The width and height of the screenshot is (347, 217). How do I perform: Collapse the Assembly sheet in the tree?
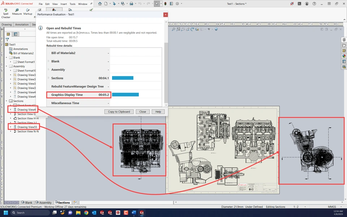coord(7,66)
